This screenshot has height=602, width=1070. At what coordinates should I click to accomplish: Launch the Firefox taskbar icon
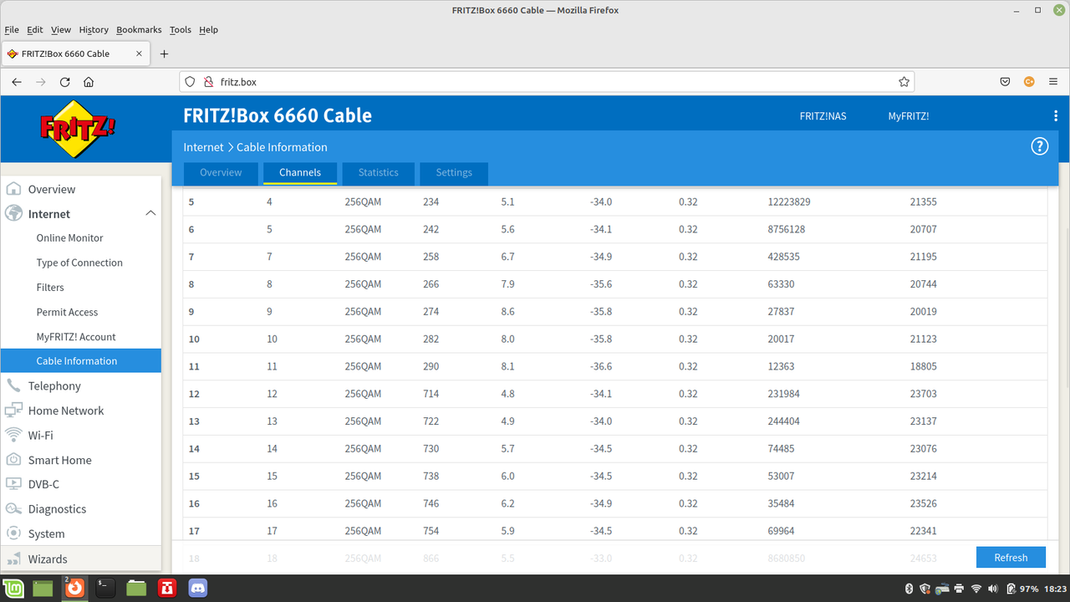click(75, 588)
